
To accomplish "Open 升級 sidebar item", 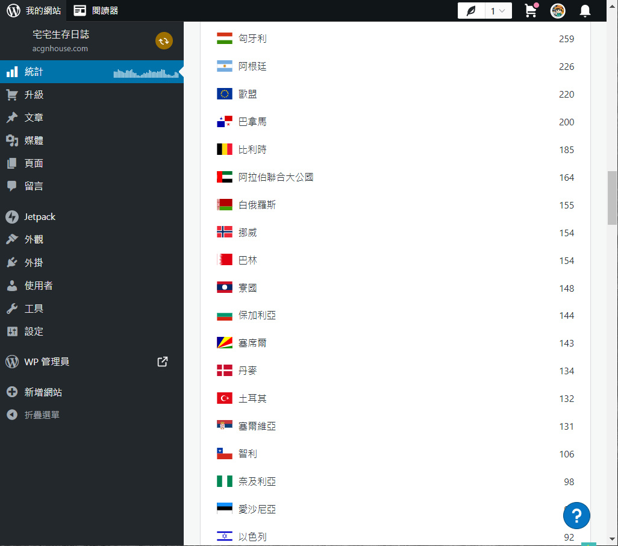I will coord(92,95).
